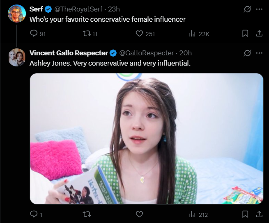Open Vincent Gallo Respecter's profile avatar
Screen dimensions: 269x223
coord(17,57)
